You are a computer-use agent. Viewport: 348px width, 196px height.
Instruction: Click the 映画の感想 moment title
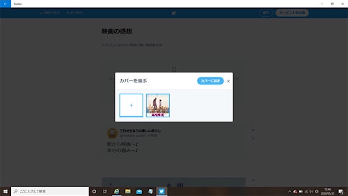pos(117,31)
